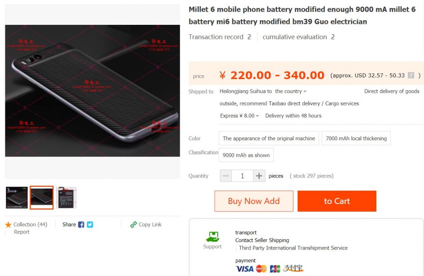Screen dimensions: 424x276
Task: Select the '7000 mAh local thickening' option
Action: pyautogui.click(x=356, y=138)
